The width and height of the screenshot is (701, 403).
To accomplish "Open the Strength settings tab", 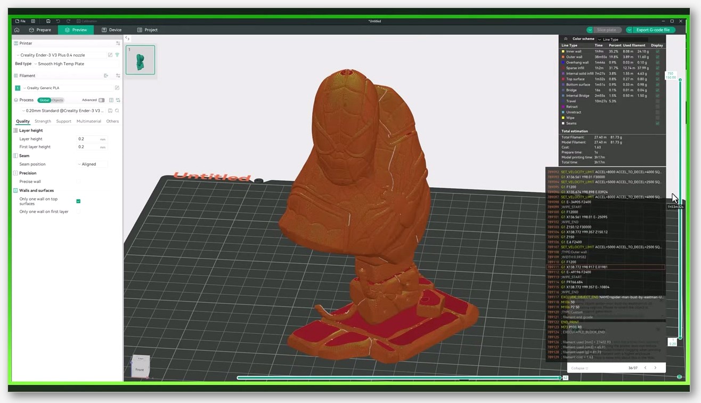I will click(43, 122).
